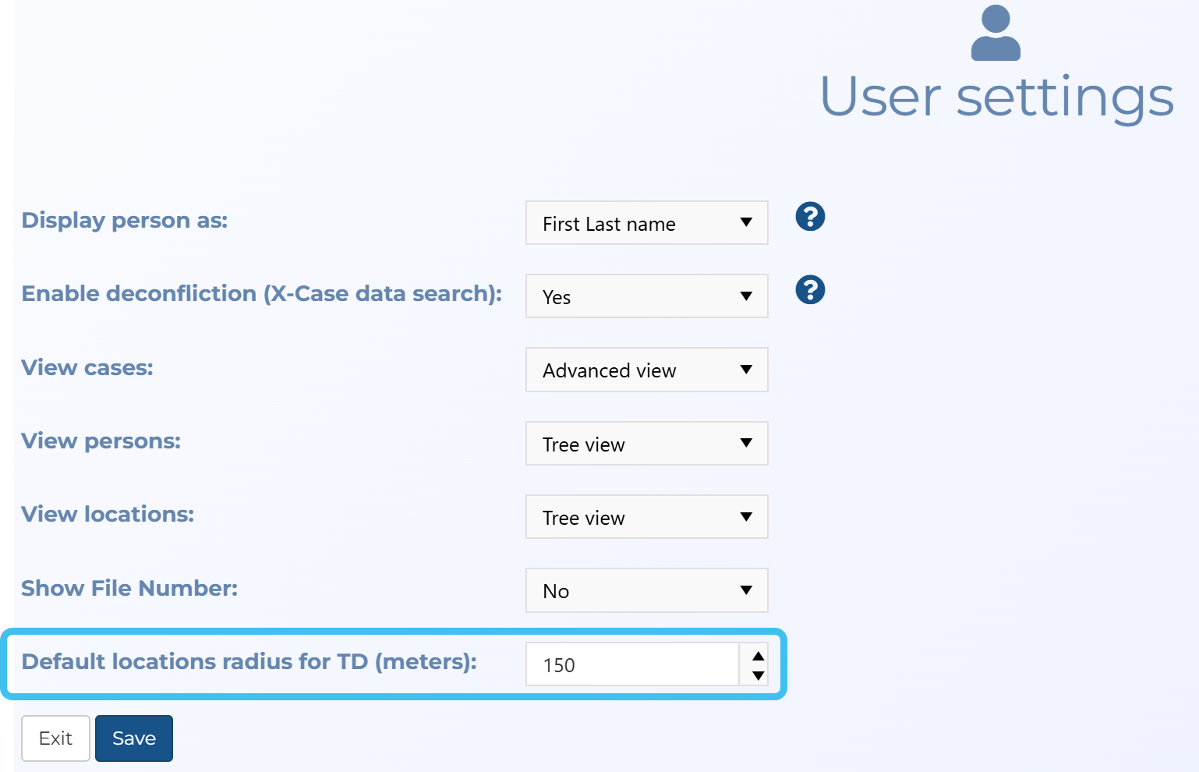Click the Exit button
Viewport: 1199px width, 772px height.
[55, 738]
